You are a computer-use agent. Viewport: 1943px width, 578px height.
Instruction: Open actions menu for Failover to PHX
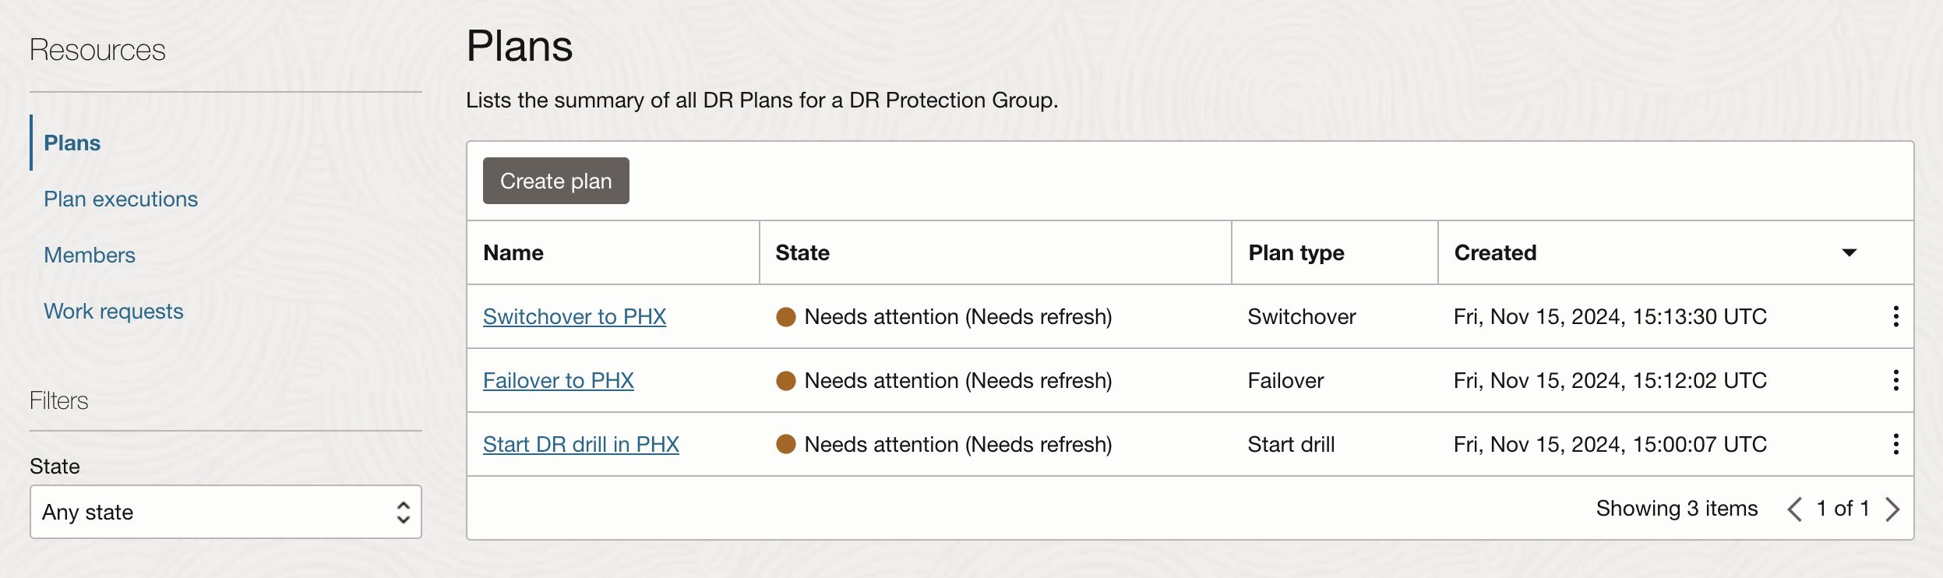[x=1895, y=380]
